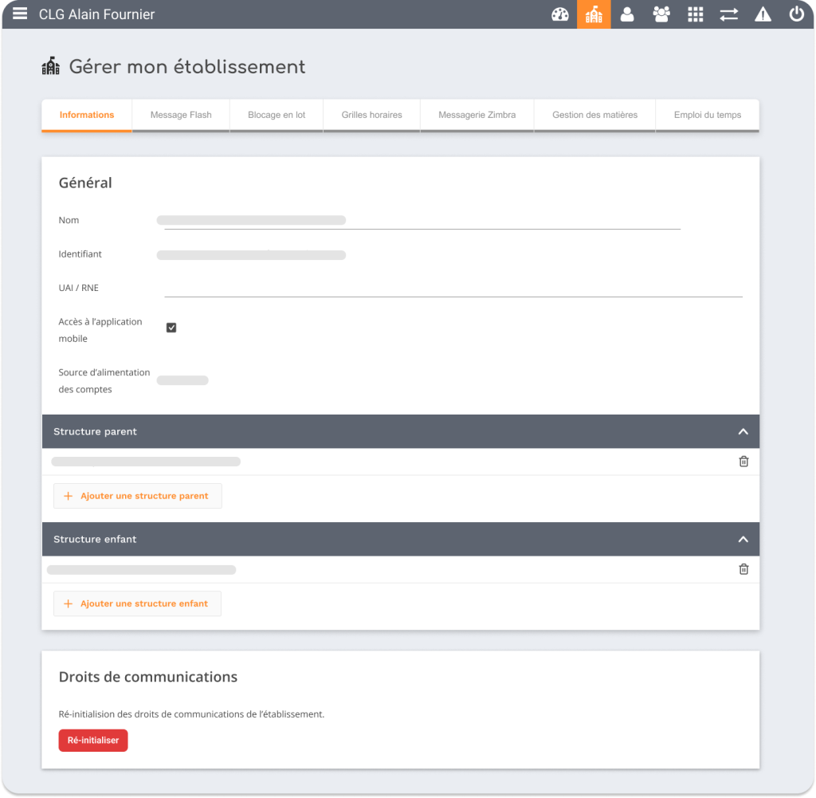Collapse the Structure parent section
The height and width of the screenshot is (798, 816).
click(x=743, y=431)
